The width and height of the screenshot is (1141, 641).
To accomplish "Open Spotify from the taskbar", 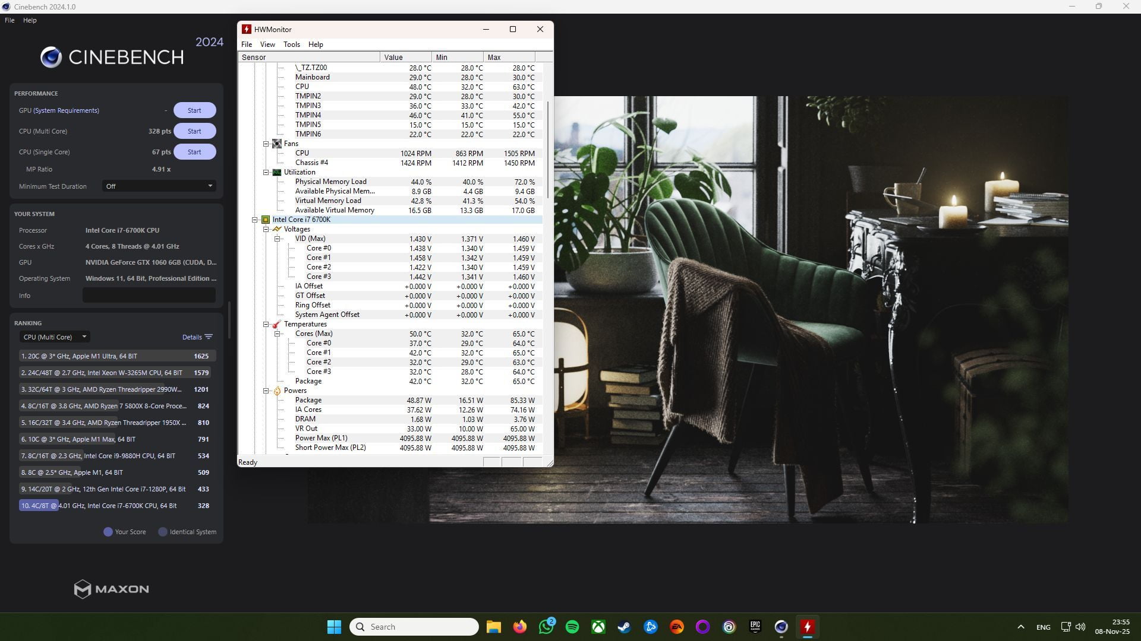I will pyautogui.click(x=572, y=627).
